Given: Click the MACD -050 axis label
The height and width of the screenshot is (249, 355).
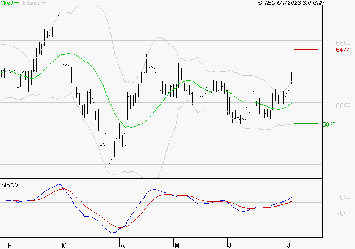Looking at the screenshot, I should pos(344,213).
